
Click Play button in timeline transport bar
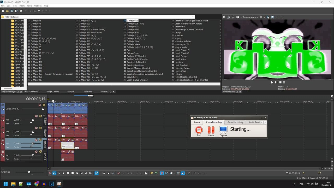[63, 173]
